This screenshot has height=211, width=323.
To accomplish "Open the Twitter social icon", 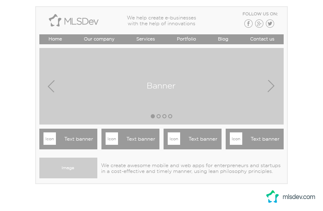I will 270,24.
